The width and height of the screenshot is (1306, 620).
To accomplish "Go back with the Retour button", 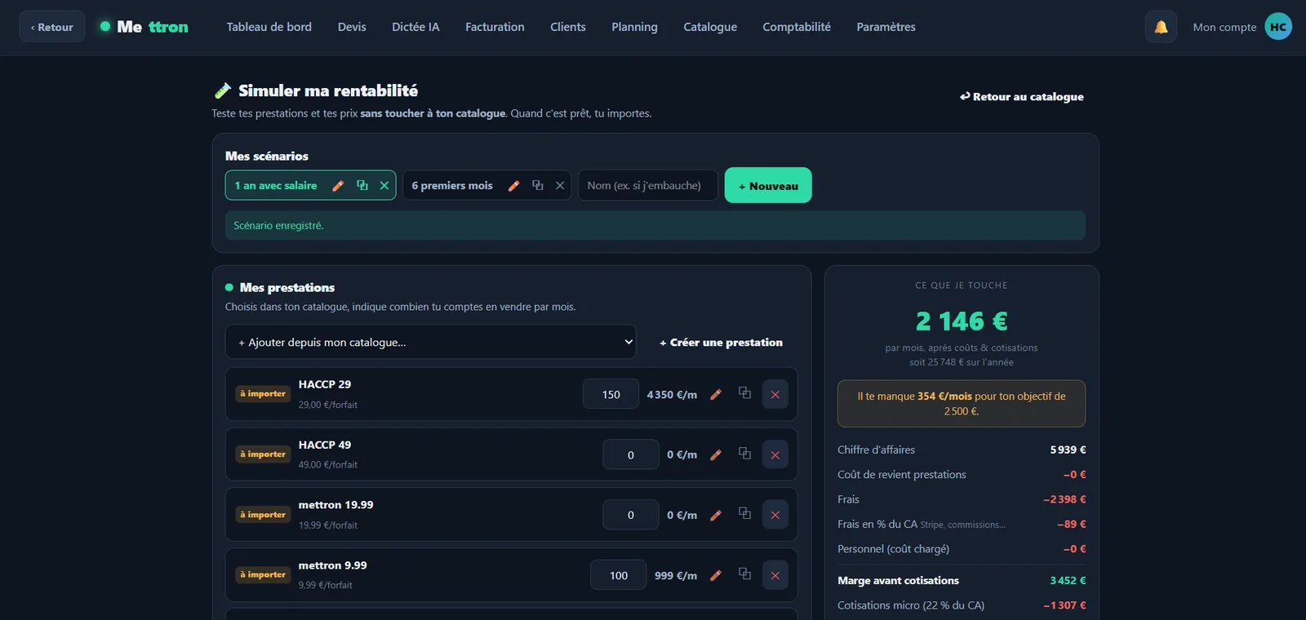I will 52,27.
